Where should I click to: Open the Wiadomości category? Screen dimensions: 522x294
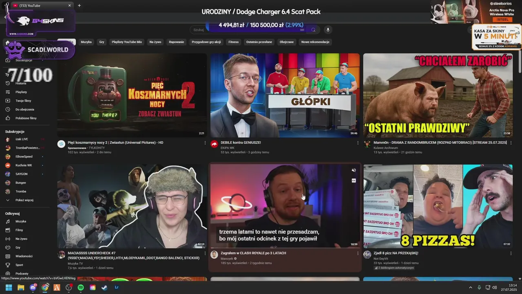click(24, 256)
